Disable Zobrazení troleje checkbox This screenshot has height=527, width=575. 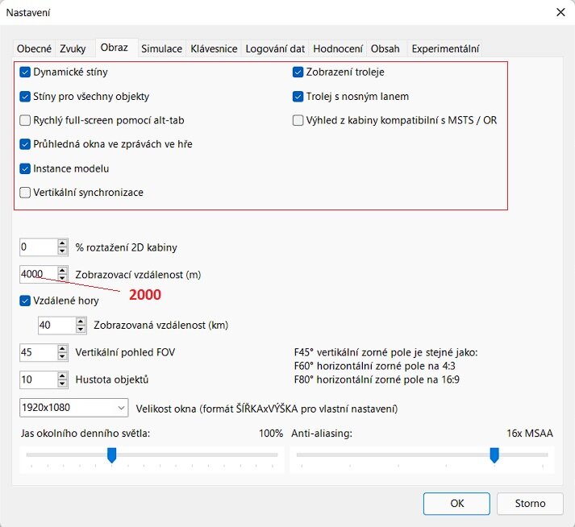(x=298, y=72)
